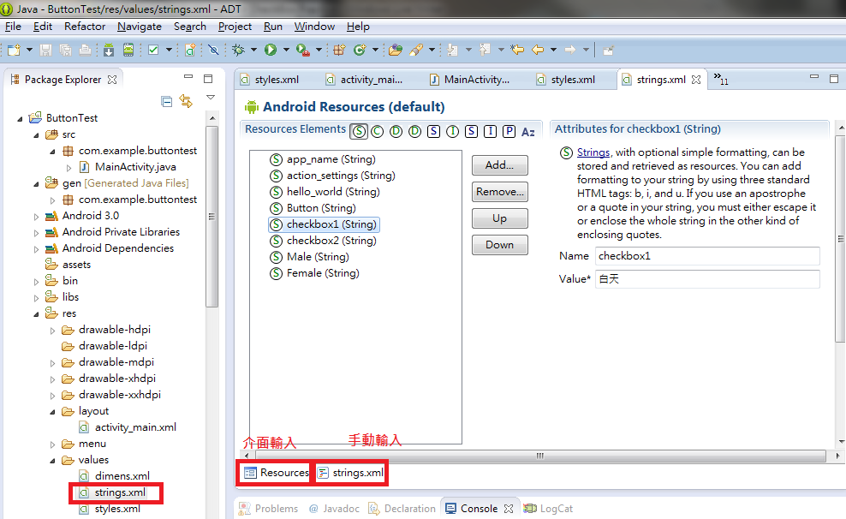Toggle the first square S filter

[x=434, y=131]
